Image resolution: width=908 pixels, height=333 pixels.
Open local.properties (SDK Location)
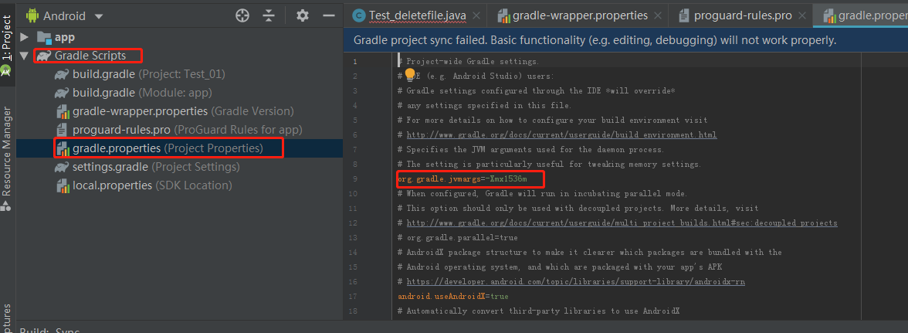point(152,185)
